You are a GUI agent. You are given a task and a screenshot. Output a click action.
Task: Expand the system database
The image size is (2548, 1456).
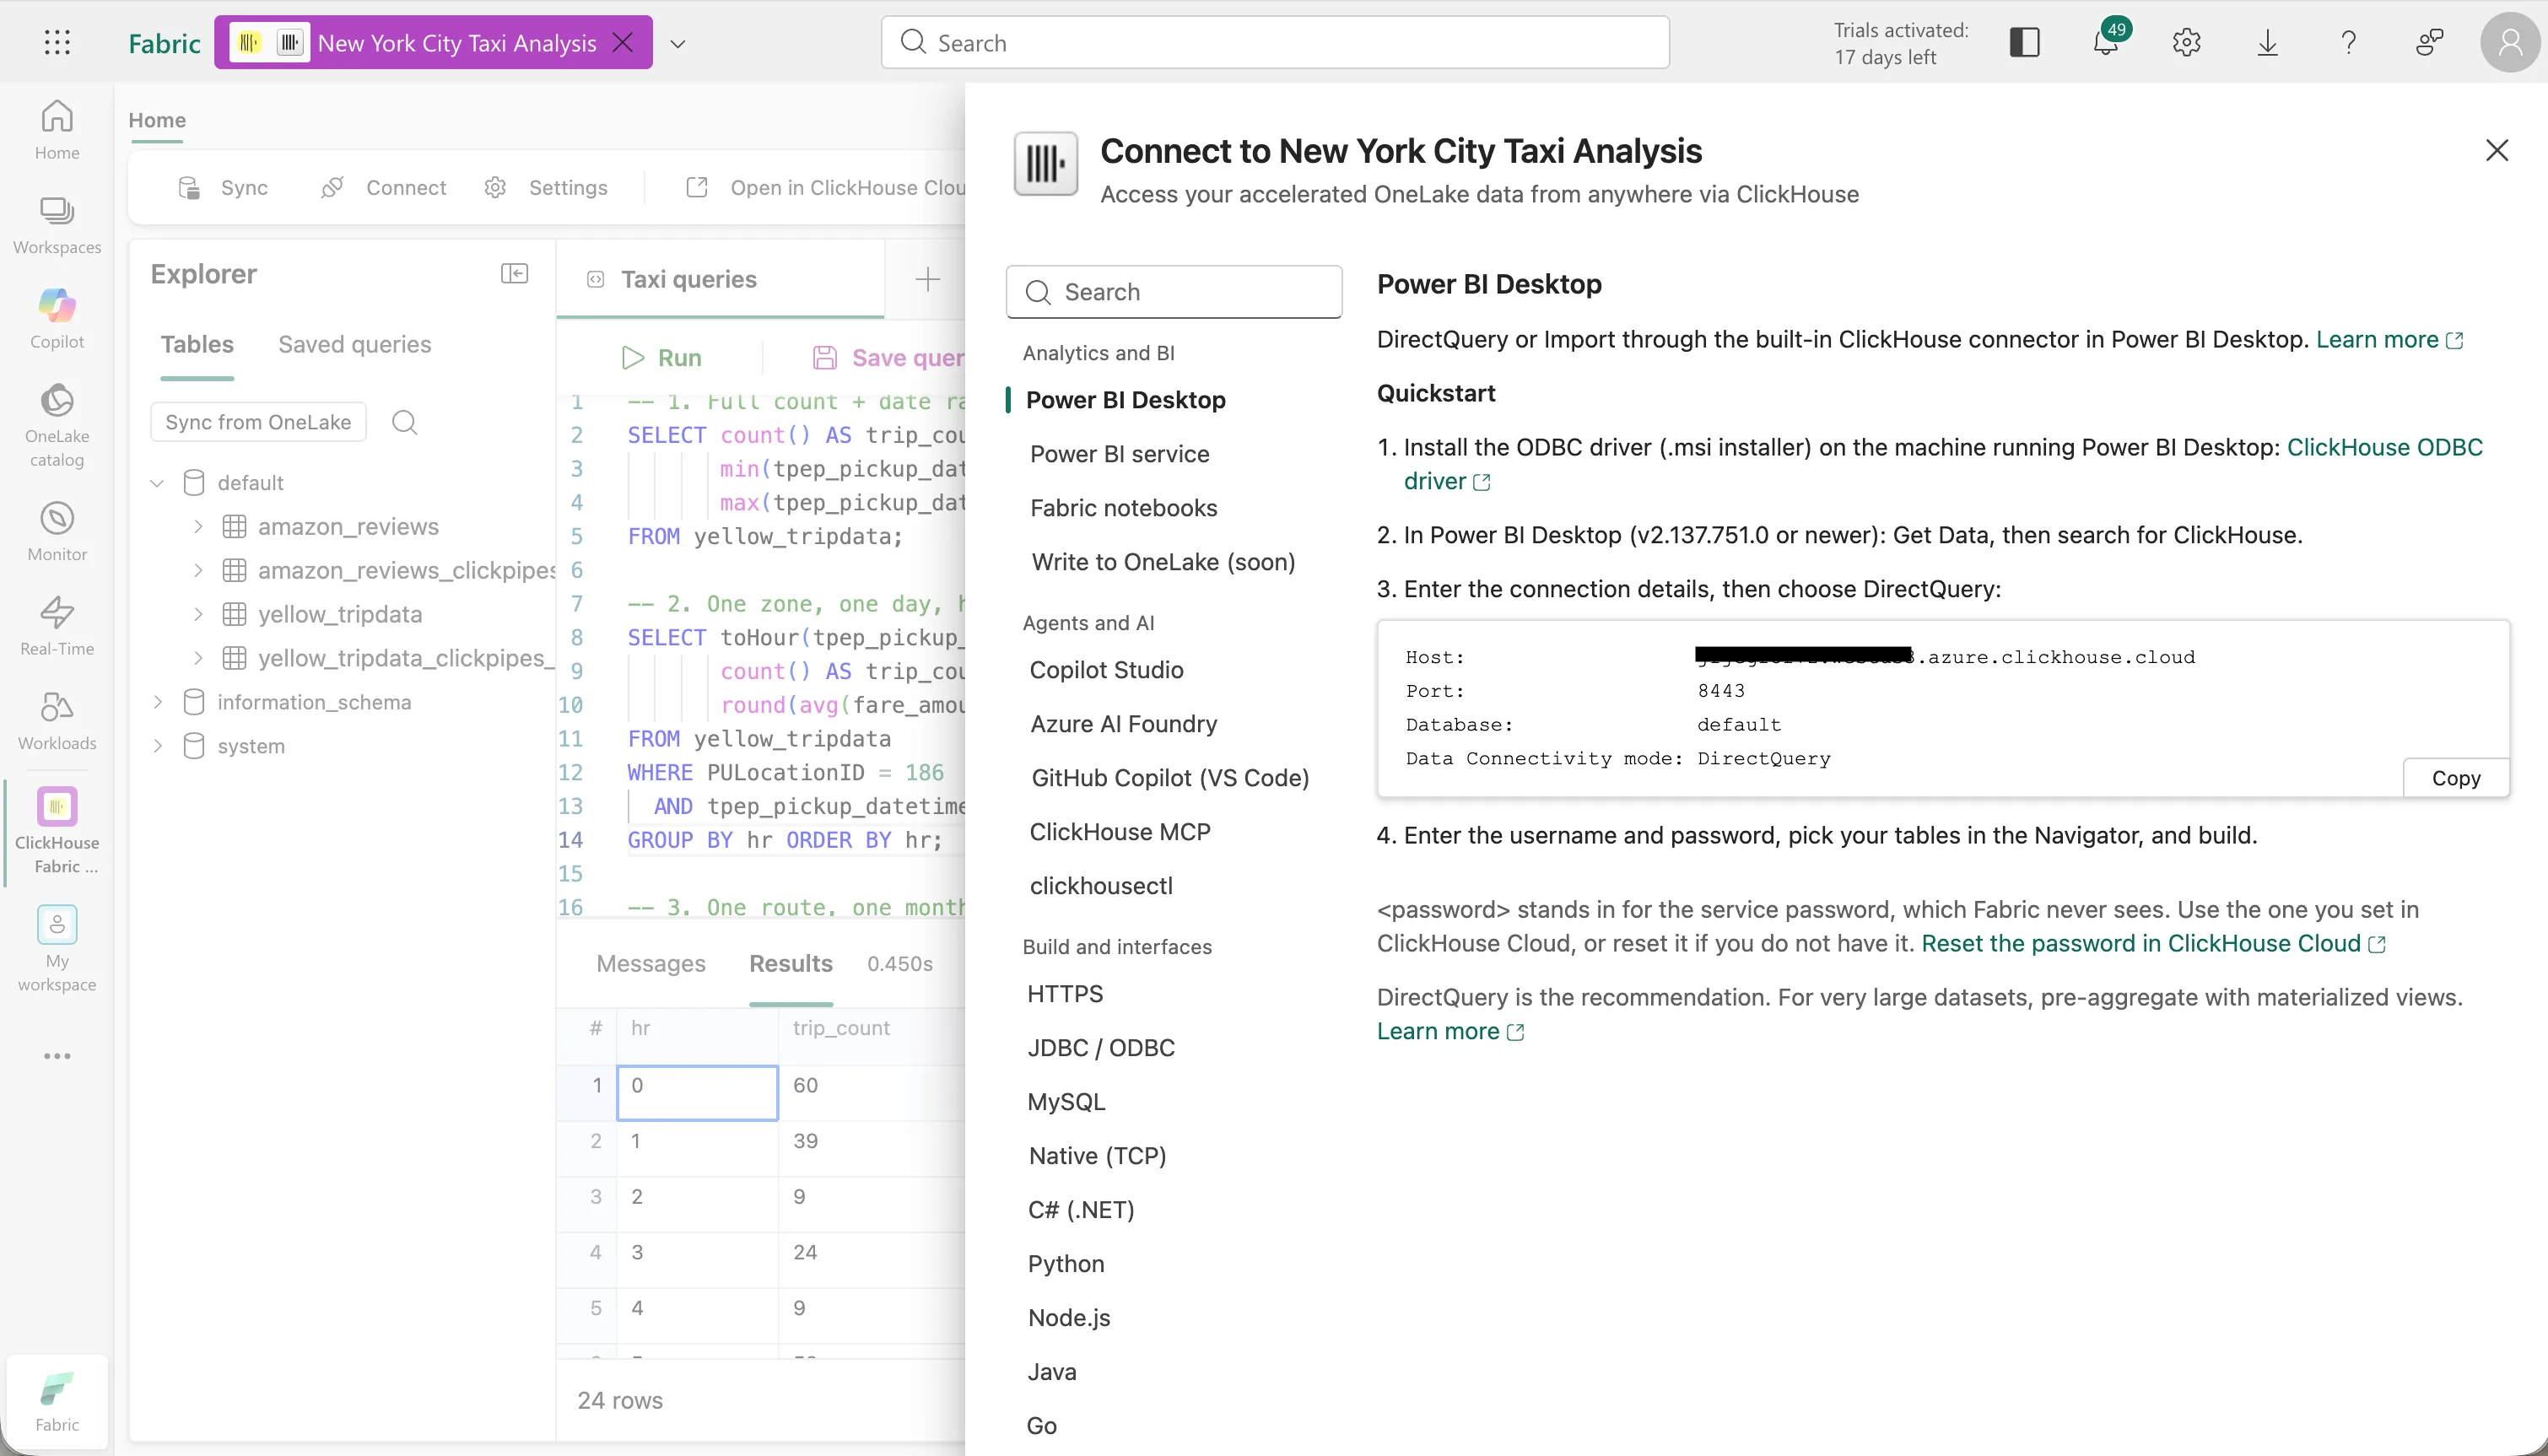[x=157, y=747]
